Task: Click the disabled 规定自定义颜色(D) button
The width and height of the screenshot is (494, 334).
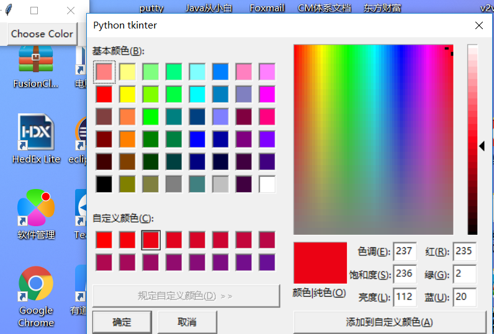Action: pyautogui.click(x=186, y=296)
